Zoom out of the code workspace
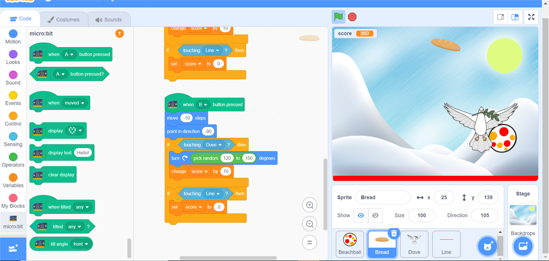Screen dimensions: 549x261 (310, 224)
